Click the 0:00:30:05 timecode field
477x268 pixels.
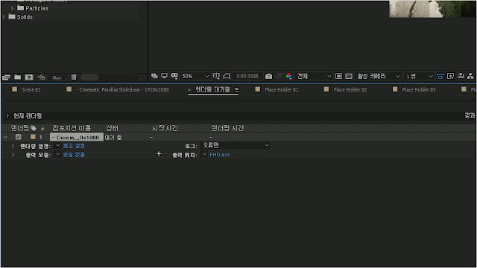[247, 76]
